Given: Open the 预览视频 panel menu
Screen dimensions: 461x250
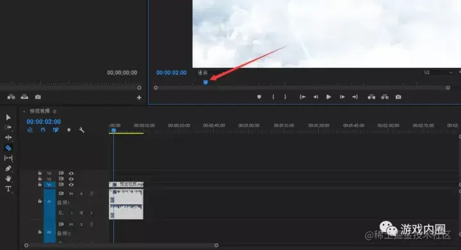Looking at the screenshot, I should click(x=54, y=111).
